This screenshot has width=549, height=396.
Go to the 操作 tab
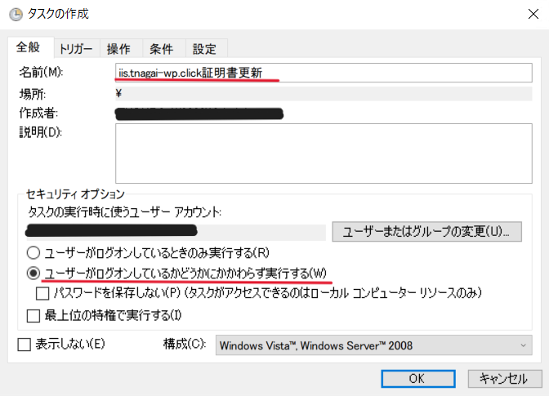[x=119, y=48]
